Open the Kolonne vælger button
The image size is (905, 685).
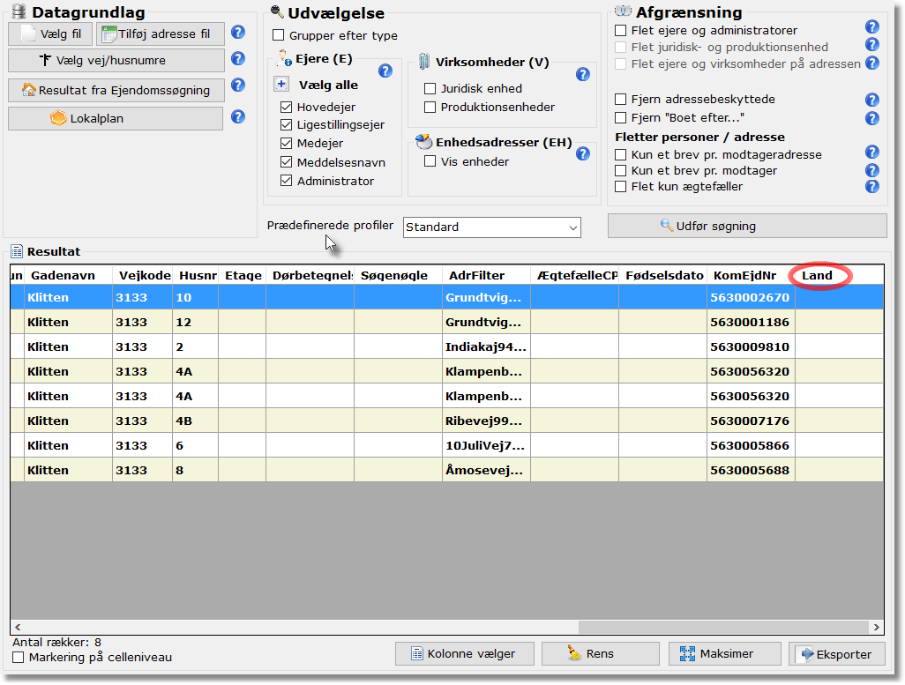pos(465,654)
